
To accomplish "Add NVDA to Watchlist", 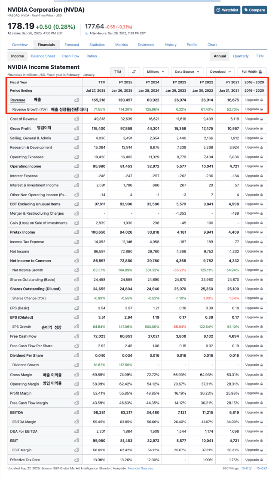I will coord(227,10).
